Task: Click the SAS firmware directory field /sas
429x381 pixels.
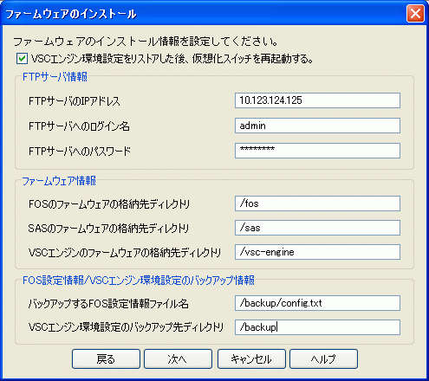Action: tap(317, 228)
